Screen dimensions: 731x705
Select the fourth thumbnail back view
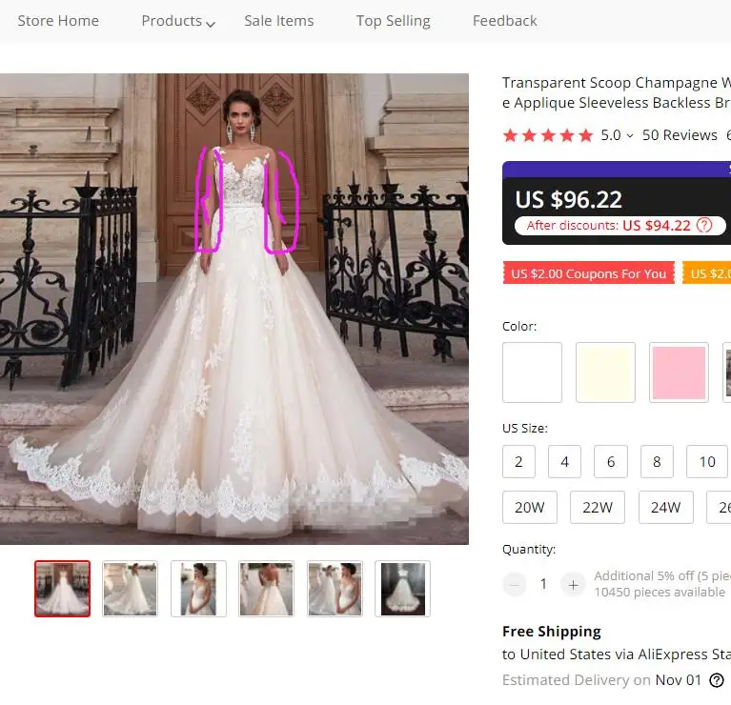(266, 589)
